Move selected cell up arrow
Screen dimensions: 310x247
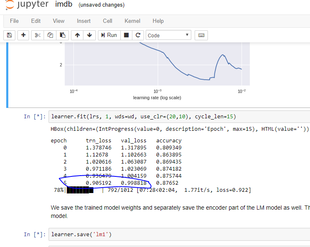coord(77,35)
